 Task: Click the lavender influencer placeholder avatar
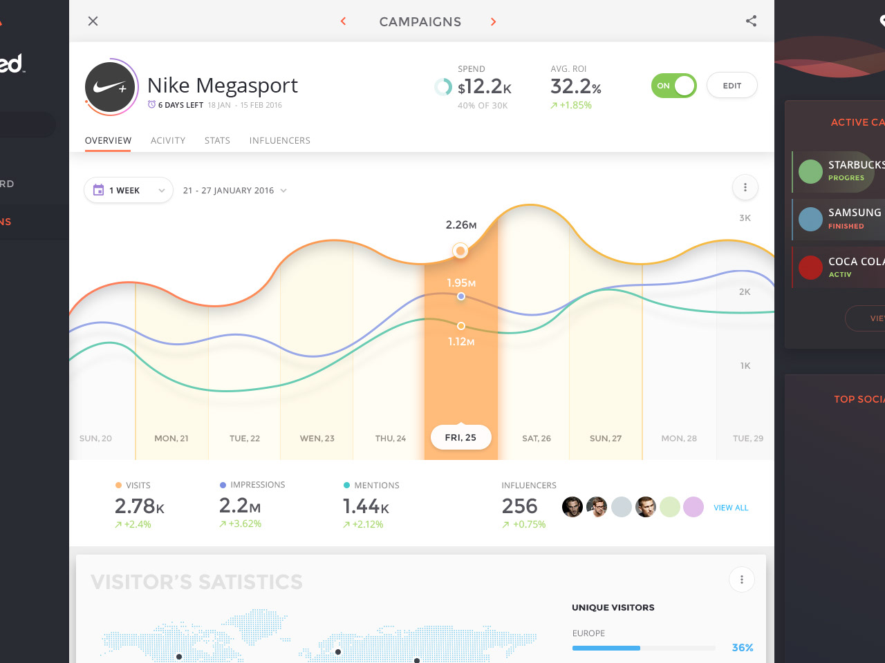pyautogui.click(x=693, y=507)
